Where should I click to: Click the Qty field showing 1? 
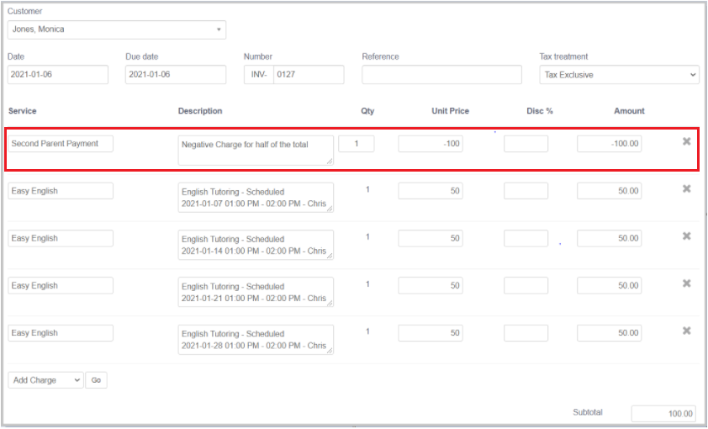(x=357, y=144)
